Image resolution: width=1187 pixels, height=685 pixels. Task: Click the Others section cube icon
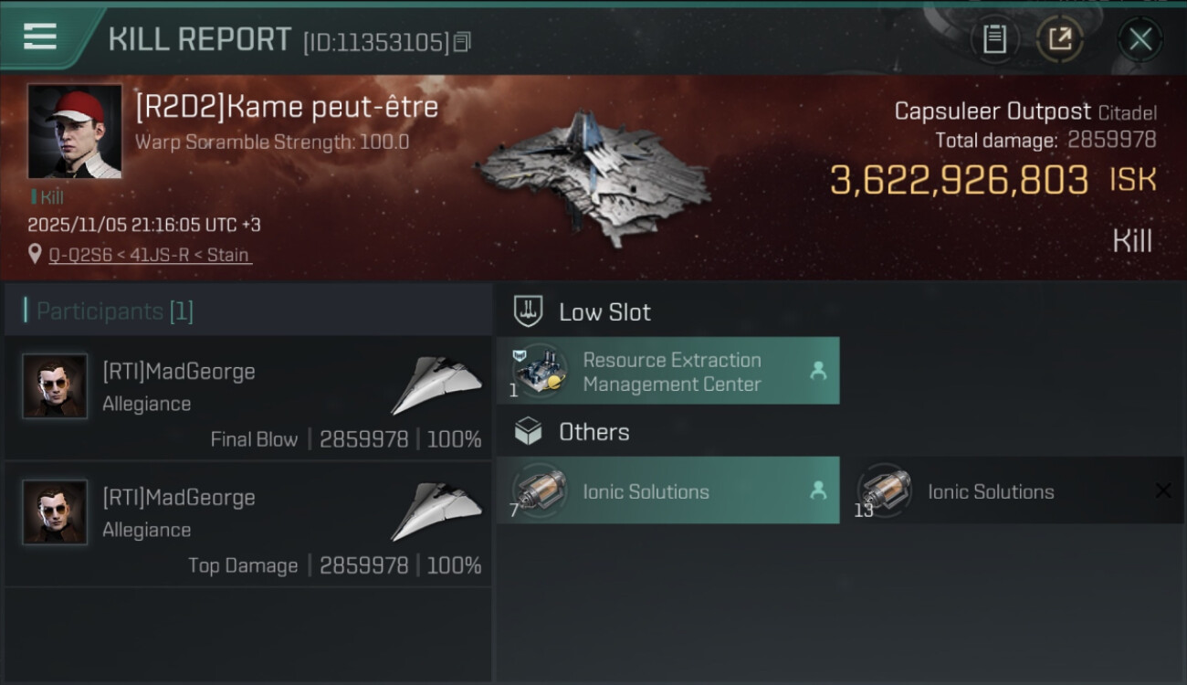[x=528, y=432]
